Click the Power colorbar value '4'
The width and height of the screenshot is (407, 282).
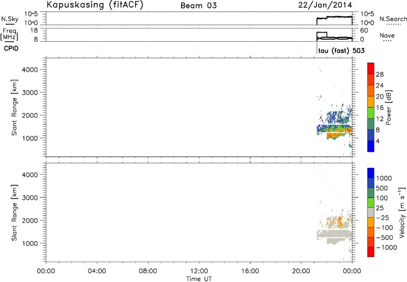tap(377, 141)
